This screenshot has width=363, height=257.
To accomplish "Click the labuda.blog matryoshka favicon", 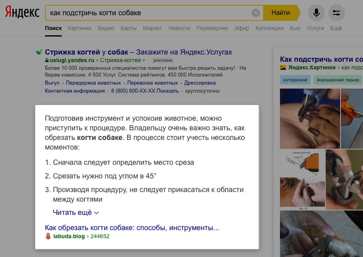I will (x=48, y=236).
